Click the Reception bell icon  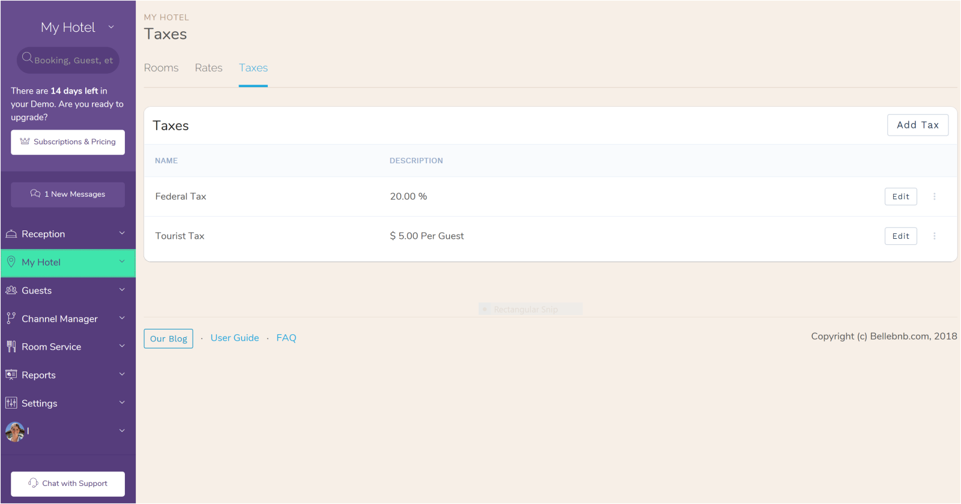pyautogui.click(x=11, y=234)
